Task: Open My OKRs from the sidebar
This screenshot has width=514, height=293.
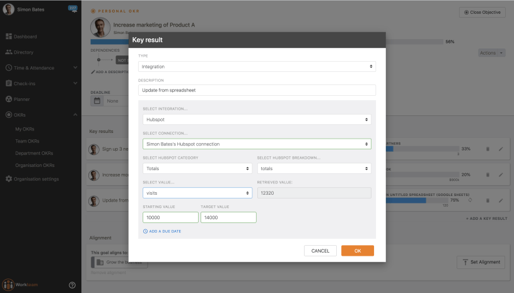Action: pos(25,129)
